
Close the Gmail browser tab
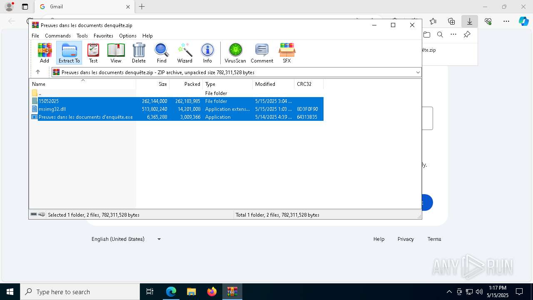[x=128, y=7]
